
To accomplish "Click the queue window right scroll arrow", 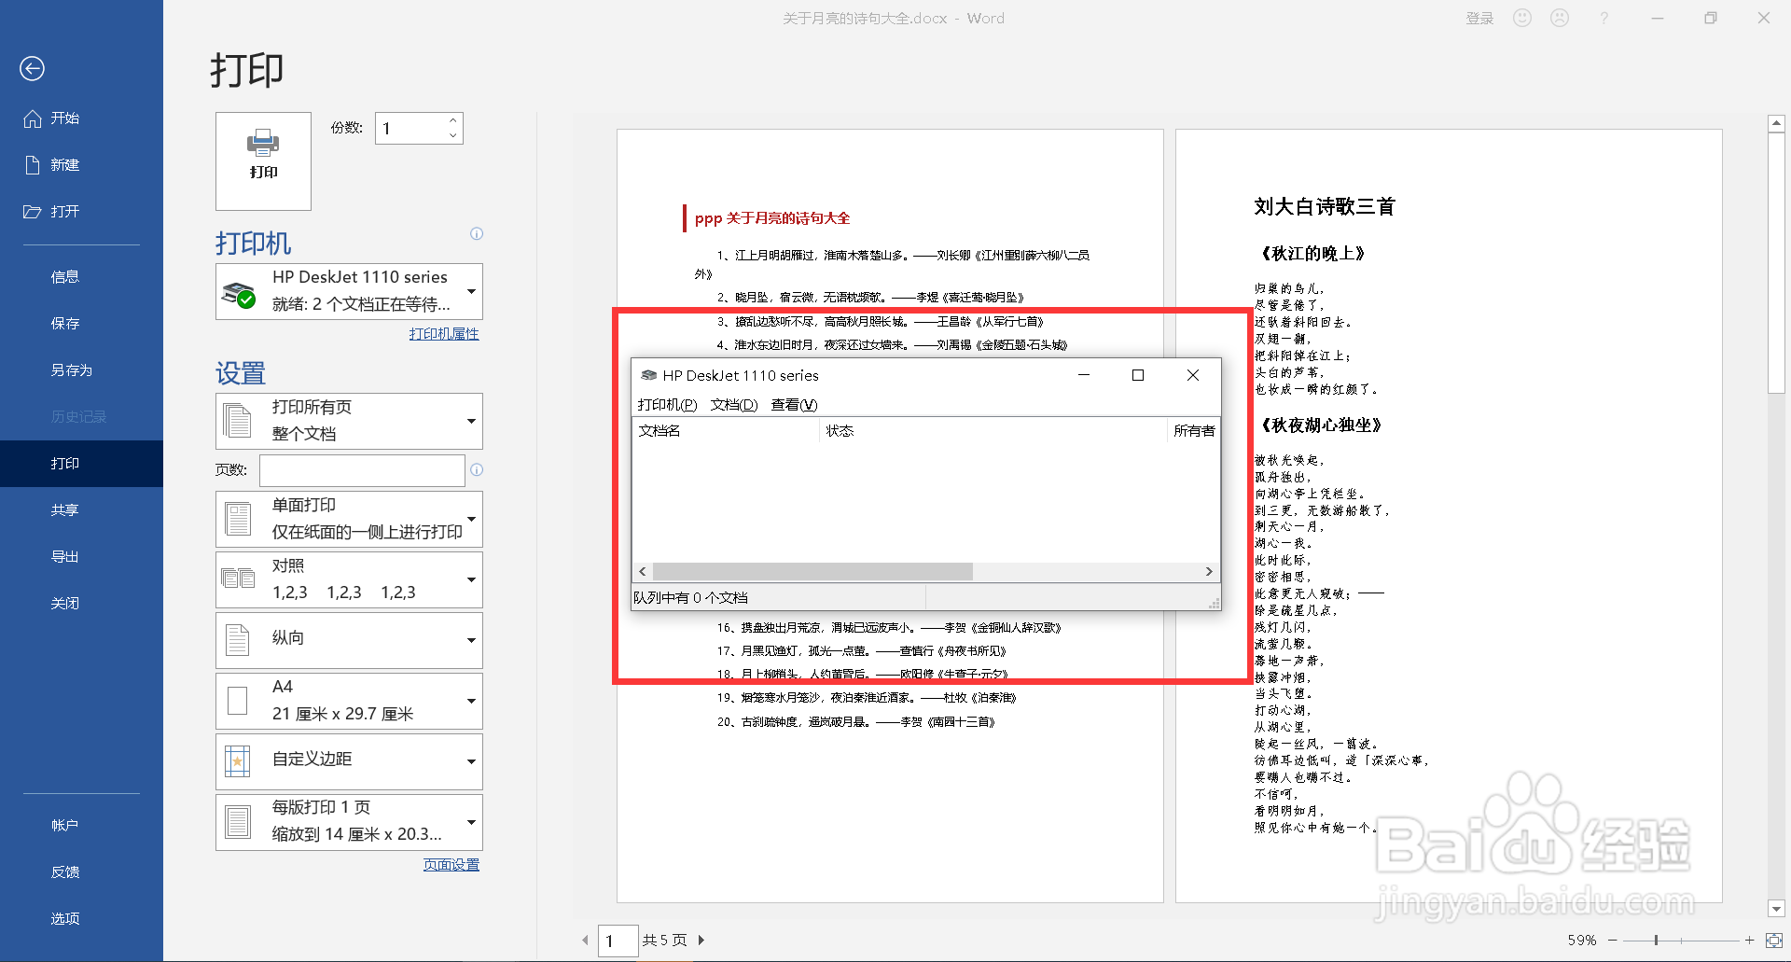I will coord(1209,571).
